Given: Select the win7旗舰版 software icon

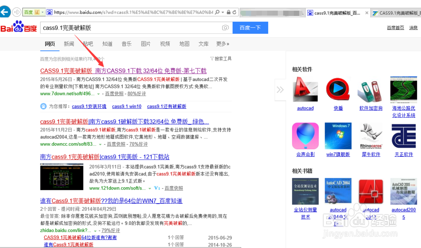Looking at the screenshot, I should 338,136.
